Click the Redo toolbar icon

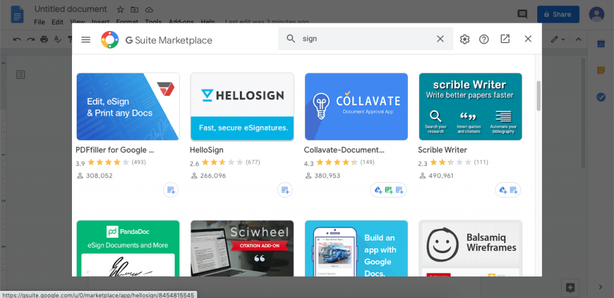point(31,39)
